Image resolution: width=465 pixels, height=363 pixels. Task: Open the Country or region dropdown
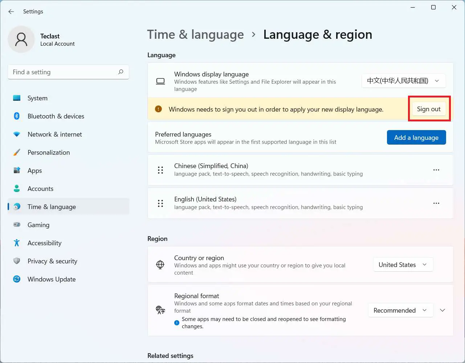click(403, 265)
